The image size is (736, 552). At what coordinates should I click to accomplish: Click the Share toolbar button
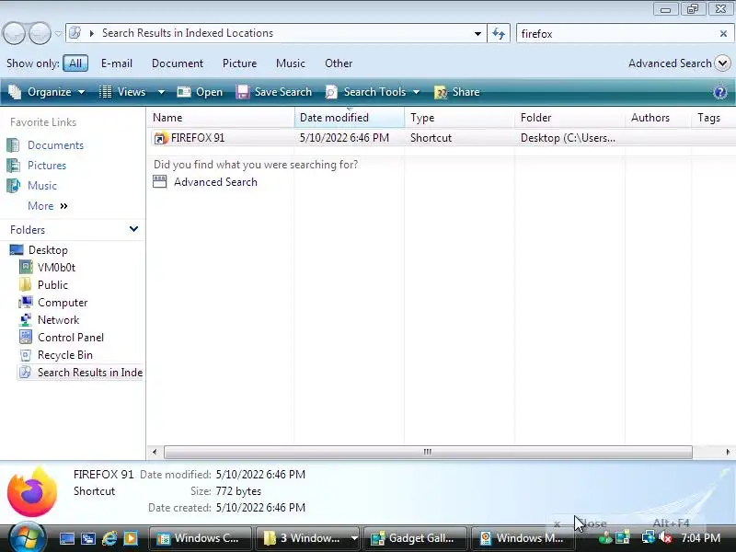(456, 92)
